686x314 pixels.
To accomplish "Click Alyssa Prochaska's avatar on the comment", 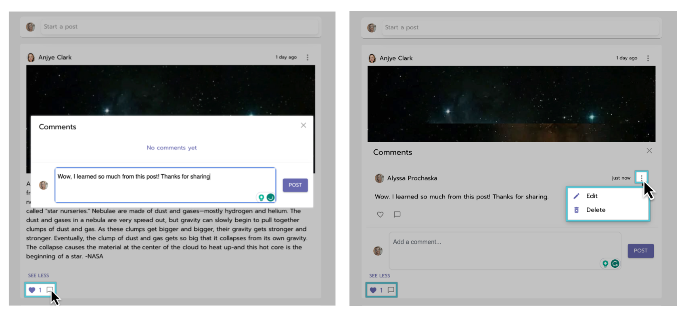I will coord(379,178).
